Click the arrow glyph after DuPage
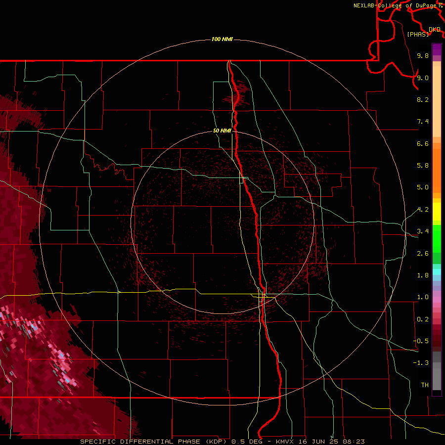This screenshot has height=445, width=445. [x=441, y=5]
